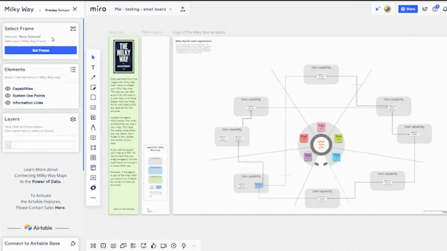
Task: Select the Frame tool in vertical toolbar
Action: (x=93, y=148)
